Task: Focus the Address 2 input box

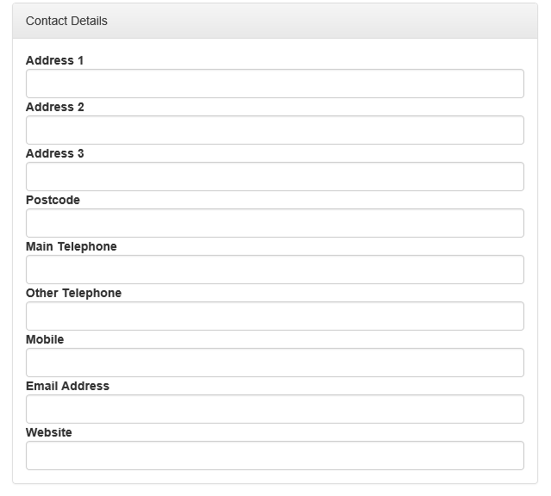Action: 274,130
